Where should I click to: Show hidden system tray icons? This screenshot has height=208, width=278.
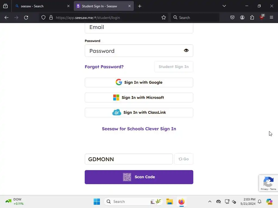(210, 201)
